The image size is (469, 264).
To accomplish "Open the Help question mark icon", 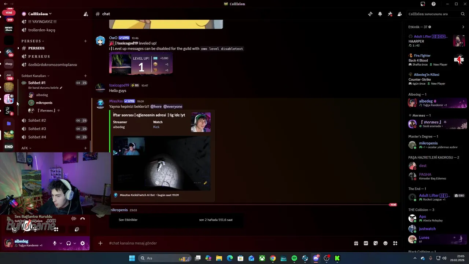I will [434, 4].
